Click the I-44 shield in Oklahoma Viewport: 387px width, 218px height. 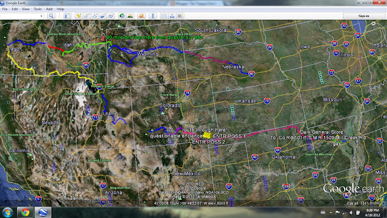coord(278,150)
